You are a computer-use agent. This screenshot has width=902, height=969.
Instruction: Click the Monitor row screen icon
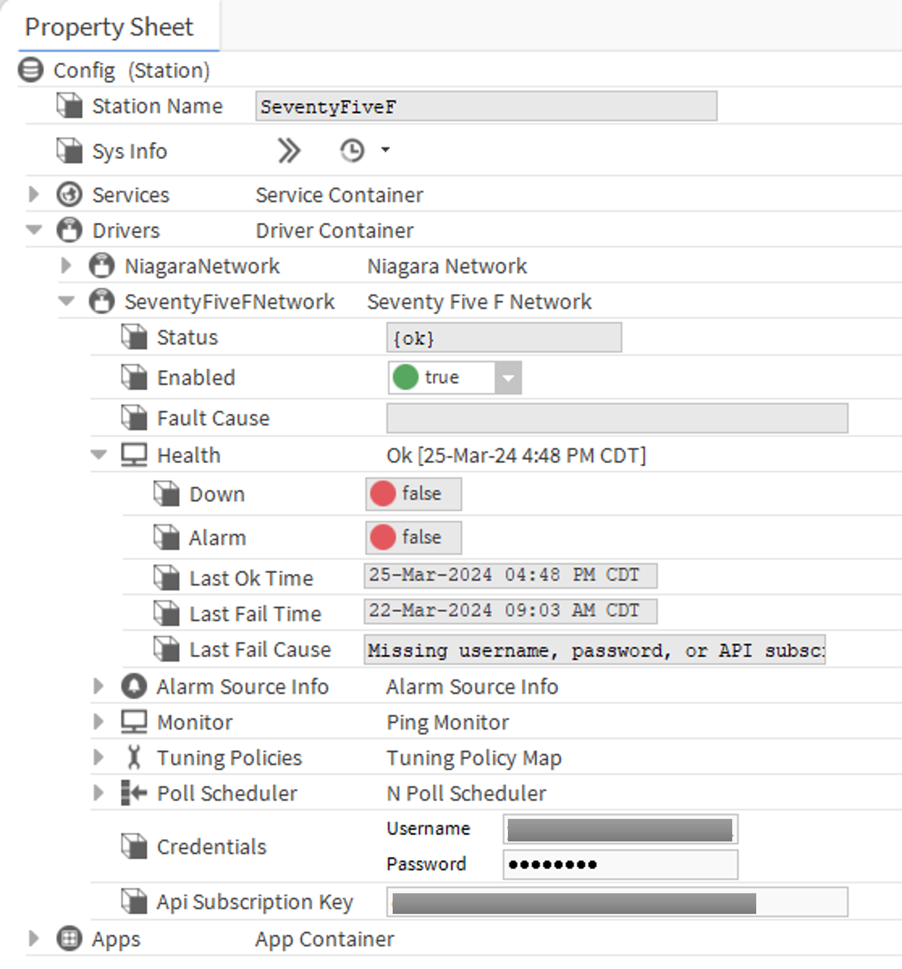coord(134,722)
